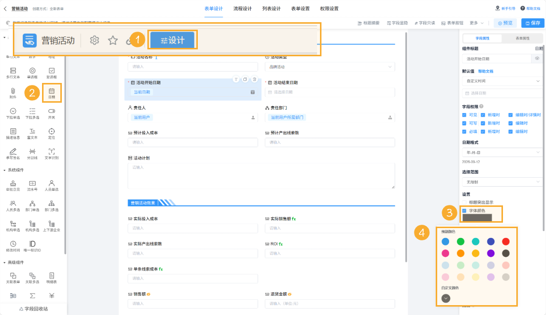
Task: Open the 活动类型 dropdown showing 品牌活动
Action: point(330,67)
